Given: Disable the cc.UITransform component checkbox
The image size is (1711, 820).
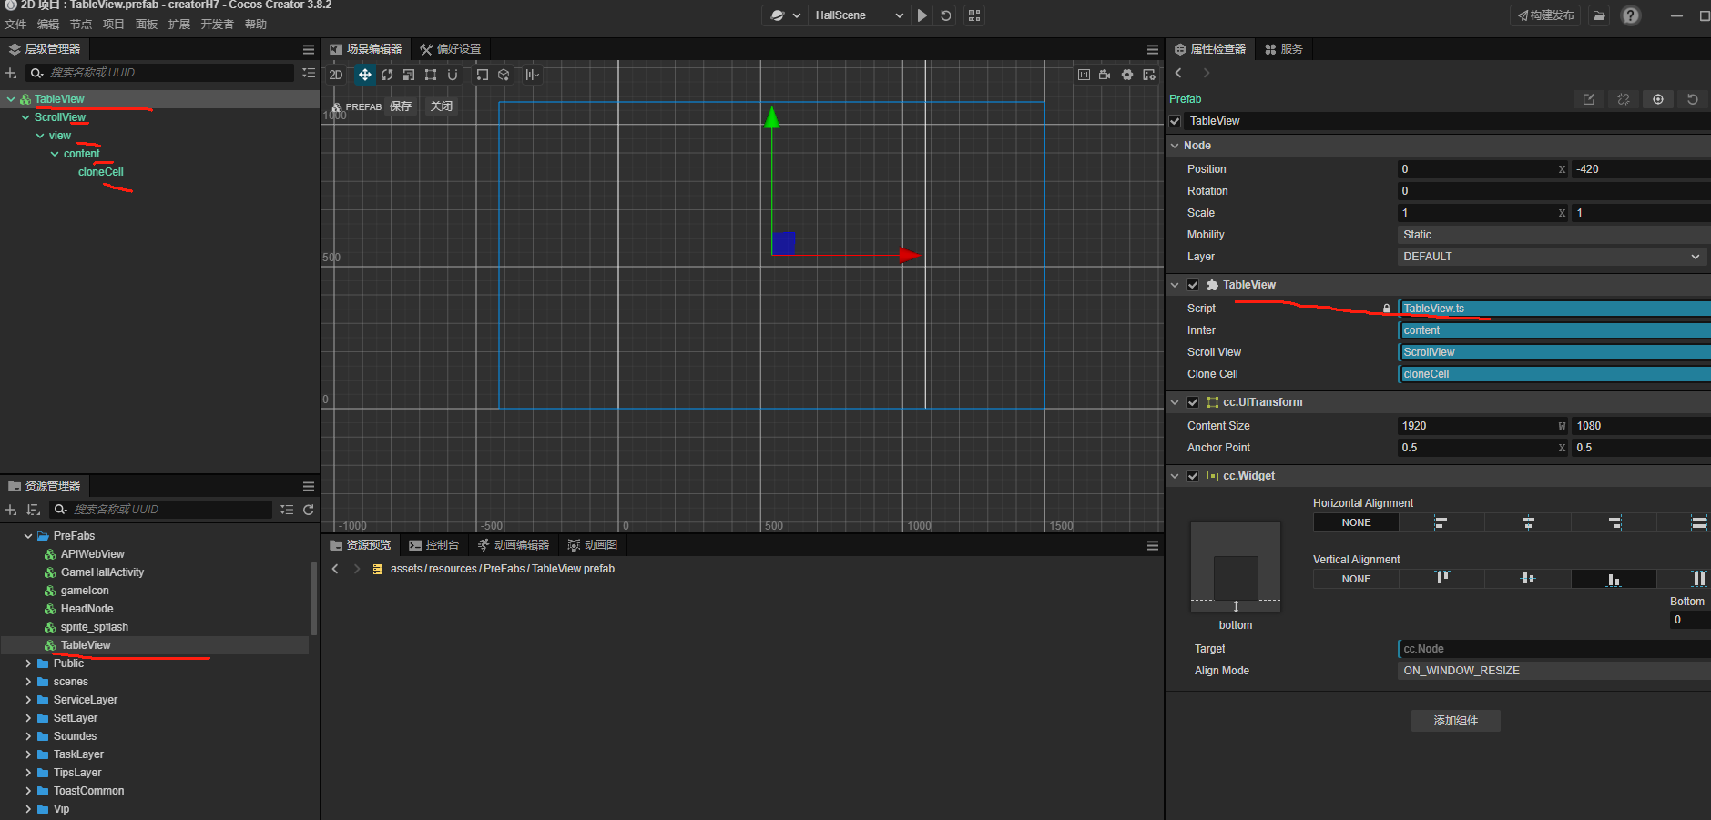Looking at the screenshot, I should click(x=1193, y=402).
